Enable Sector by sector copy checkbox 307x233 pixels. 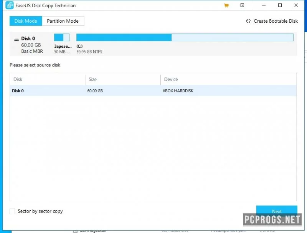12,211
